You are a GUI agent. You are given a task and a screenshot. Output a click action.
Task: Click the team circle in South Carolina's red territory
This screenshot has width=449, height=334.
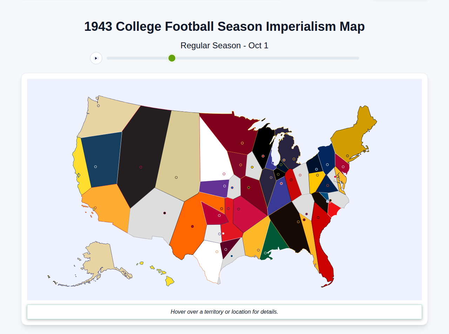pyautogui.click(x=318, y=217)
